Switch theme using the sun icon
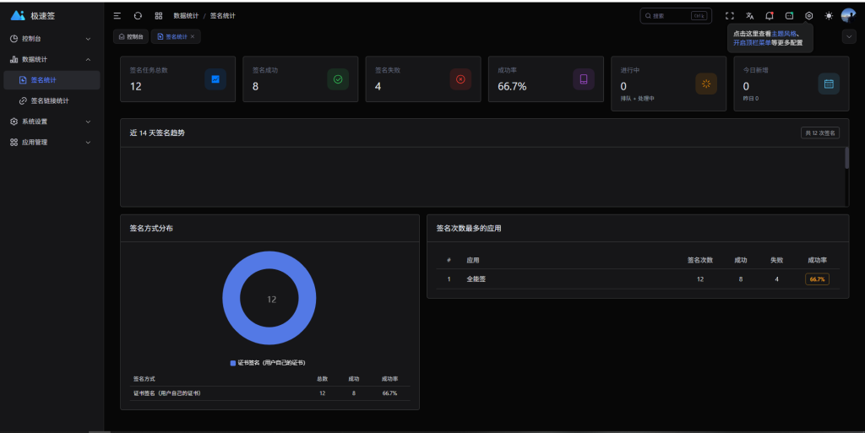Image resolution: width=865 pixels, height=433 pixels. point(829,16)
